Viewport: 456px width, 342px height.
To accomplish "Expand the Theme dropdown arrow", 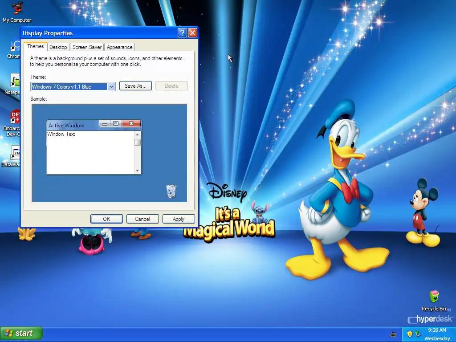I will (111, 87).
